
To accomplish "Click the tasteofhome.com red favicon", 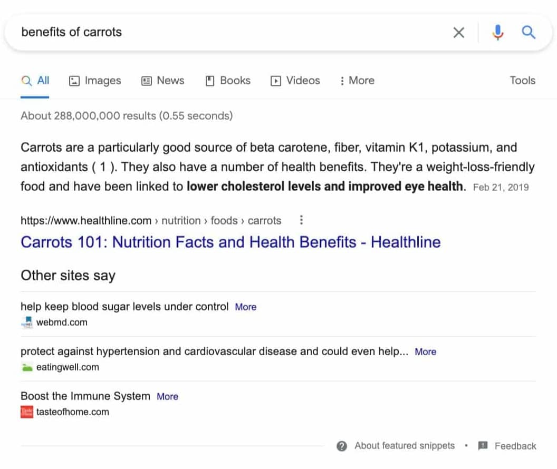I will 26,412.
